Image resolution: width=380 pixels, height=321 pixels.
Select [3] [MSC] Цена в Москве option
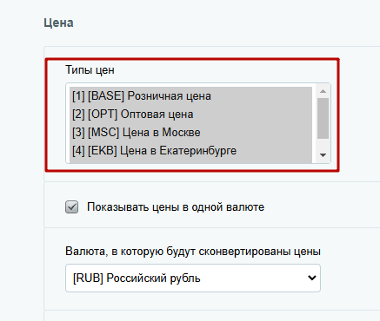coord(190,133)
